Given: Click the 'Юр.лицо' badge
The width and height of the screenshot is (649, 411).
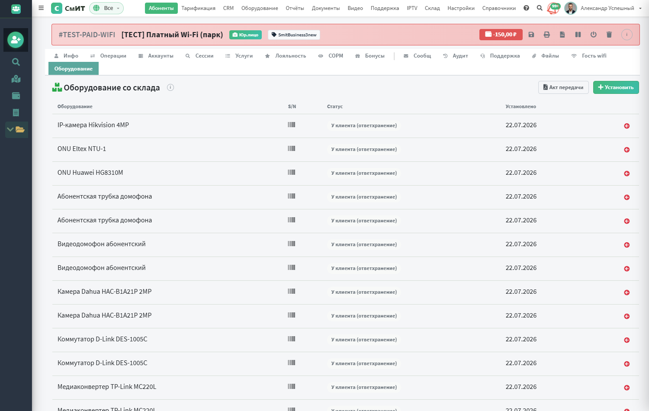Looking at the screenshot, I should point(245,35).
